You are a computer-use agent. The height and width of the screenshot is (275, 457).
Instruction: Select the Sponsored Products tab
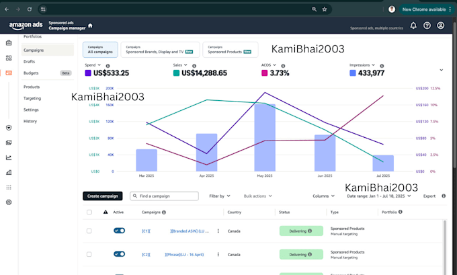coord(231,50)
